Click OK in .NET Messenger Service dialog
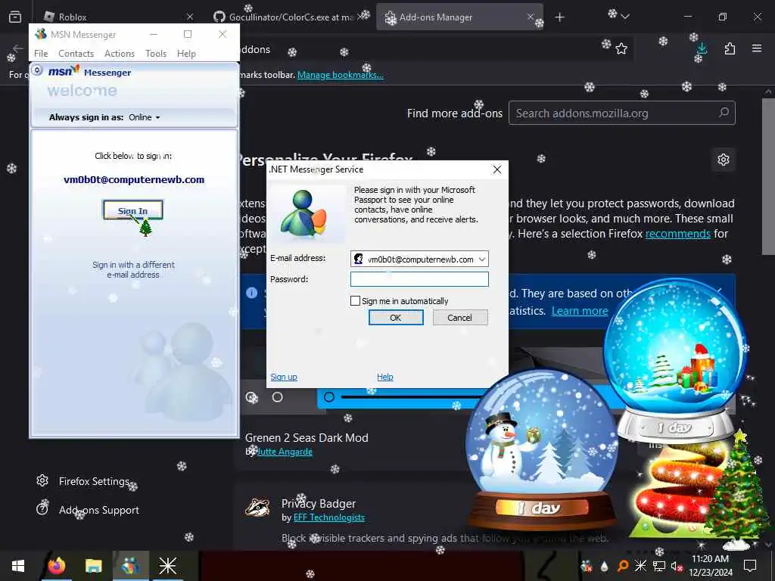This screenshot has width=775, height=581. pyautogui.click(x=395, y=318)
